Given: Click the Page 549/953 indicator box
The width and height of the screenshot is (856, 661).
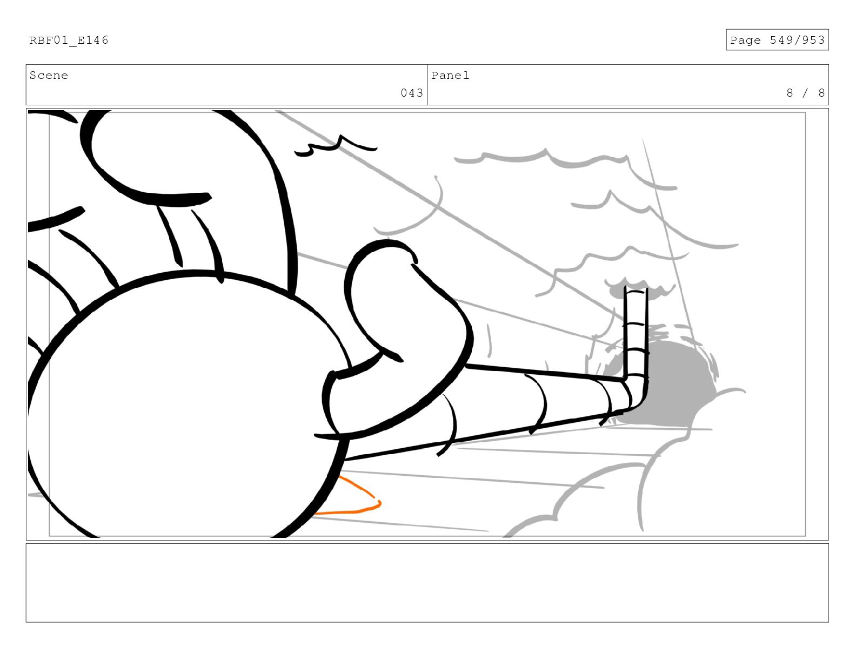Looking at the screenshot, I should point(777,40).
